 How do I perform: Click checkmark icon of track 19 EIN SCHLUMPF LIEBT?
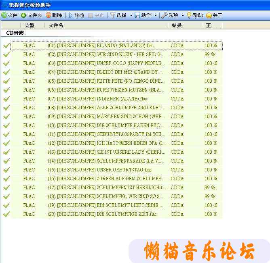coord(6,205)
